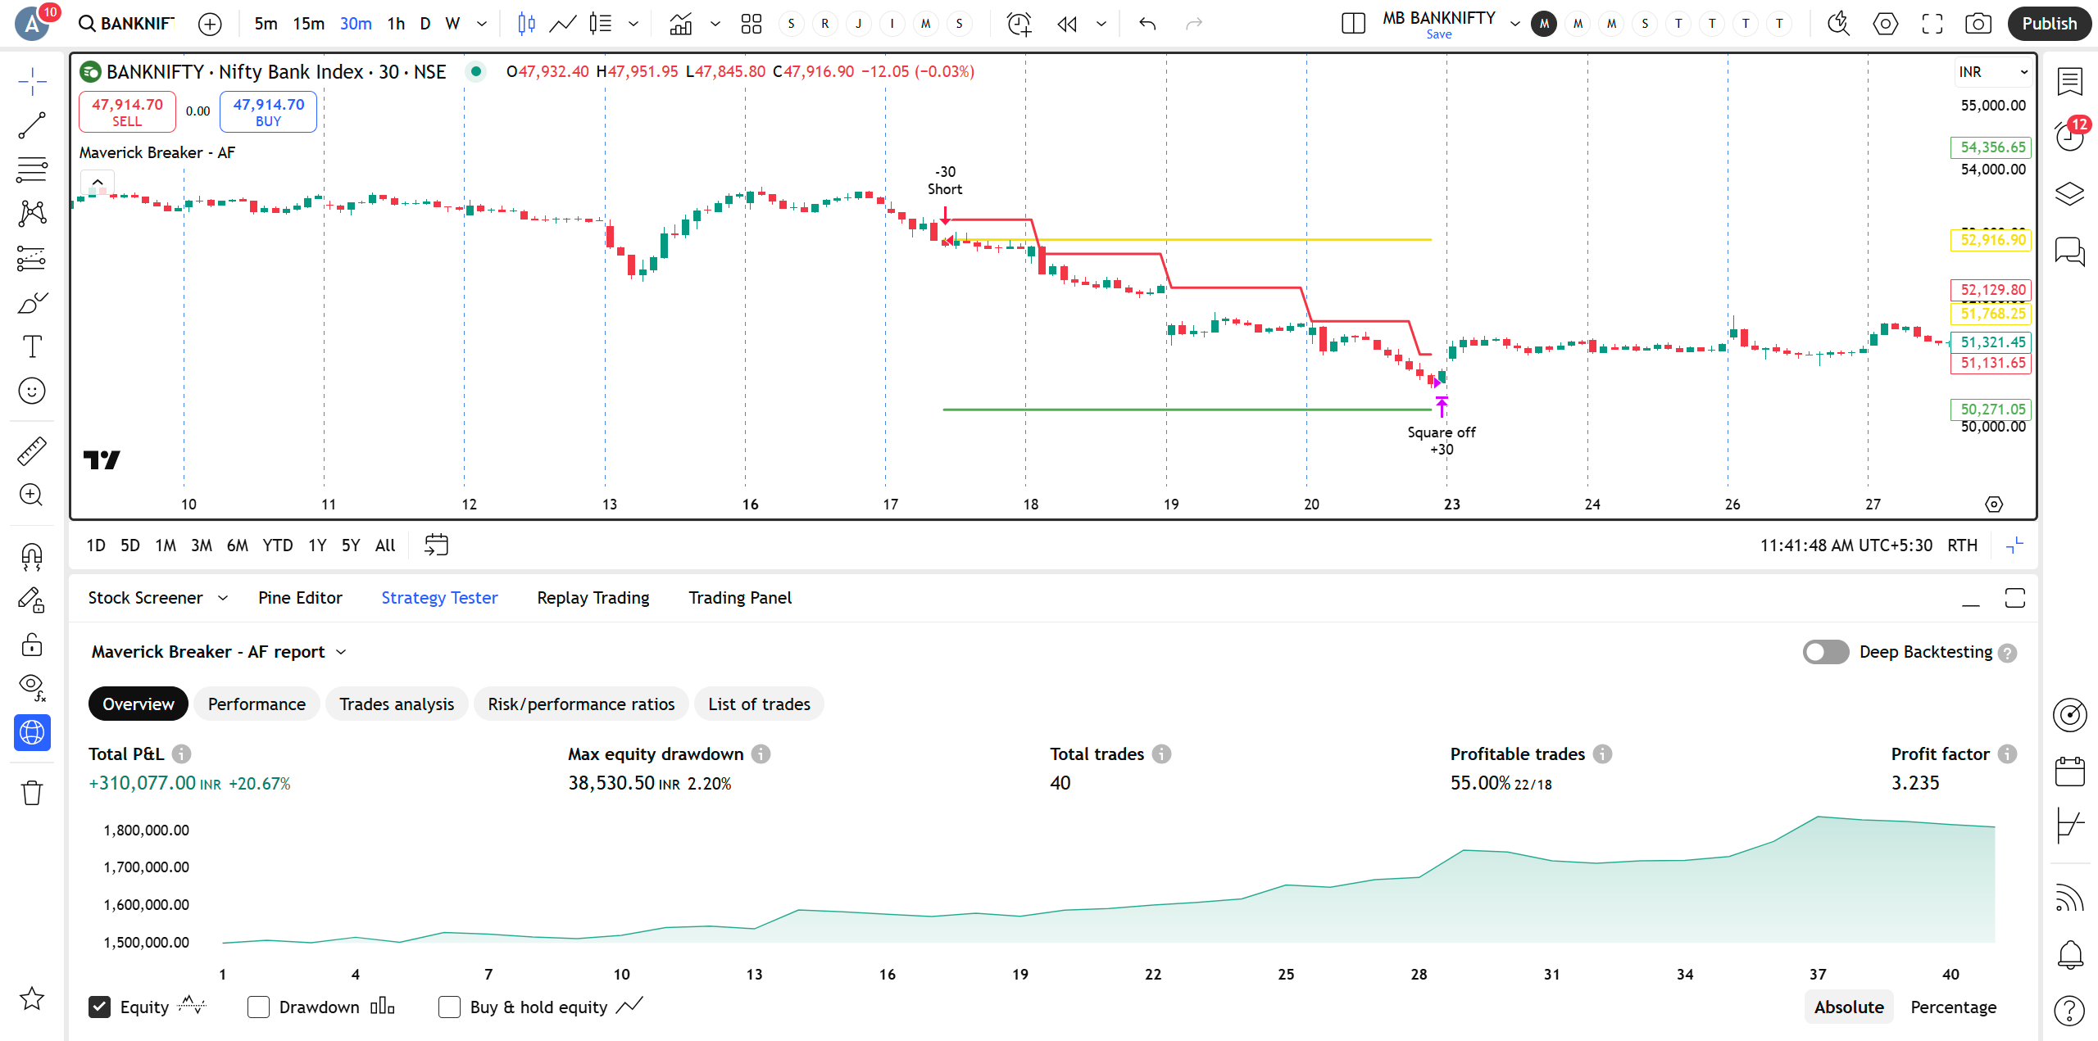
Task: Open the indicators favorites dropdown arrow
Action: [715, 24]
